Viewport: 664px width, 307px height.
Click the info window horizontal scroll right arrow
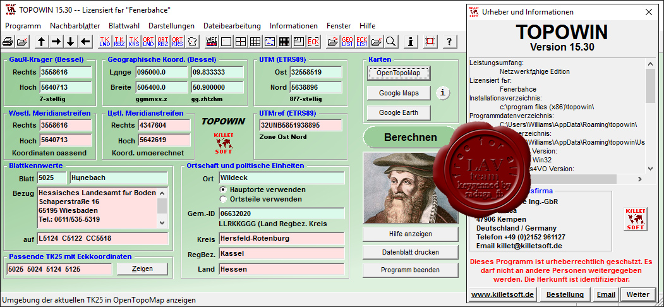point(641,179)
